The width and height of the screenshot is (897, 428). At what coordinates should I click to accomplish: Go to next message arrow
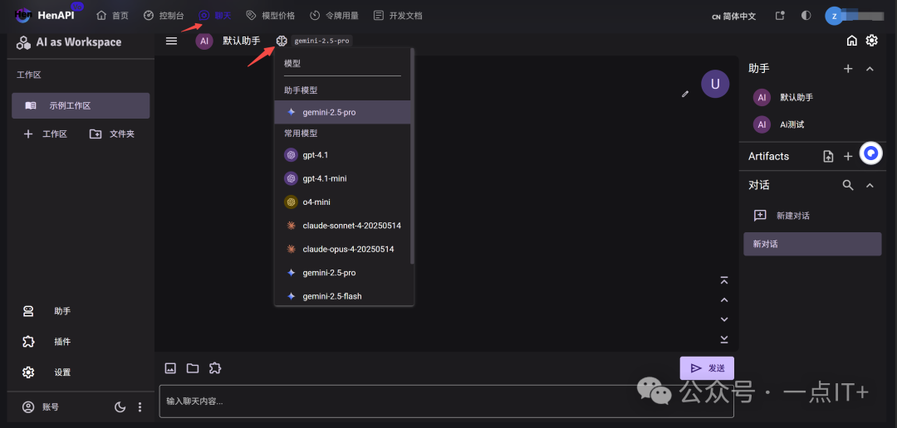coord(724,319)
